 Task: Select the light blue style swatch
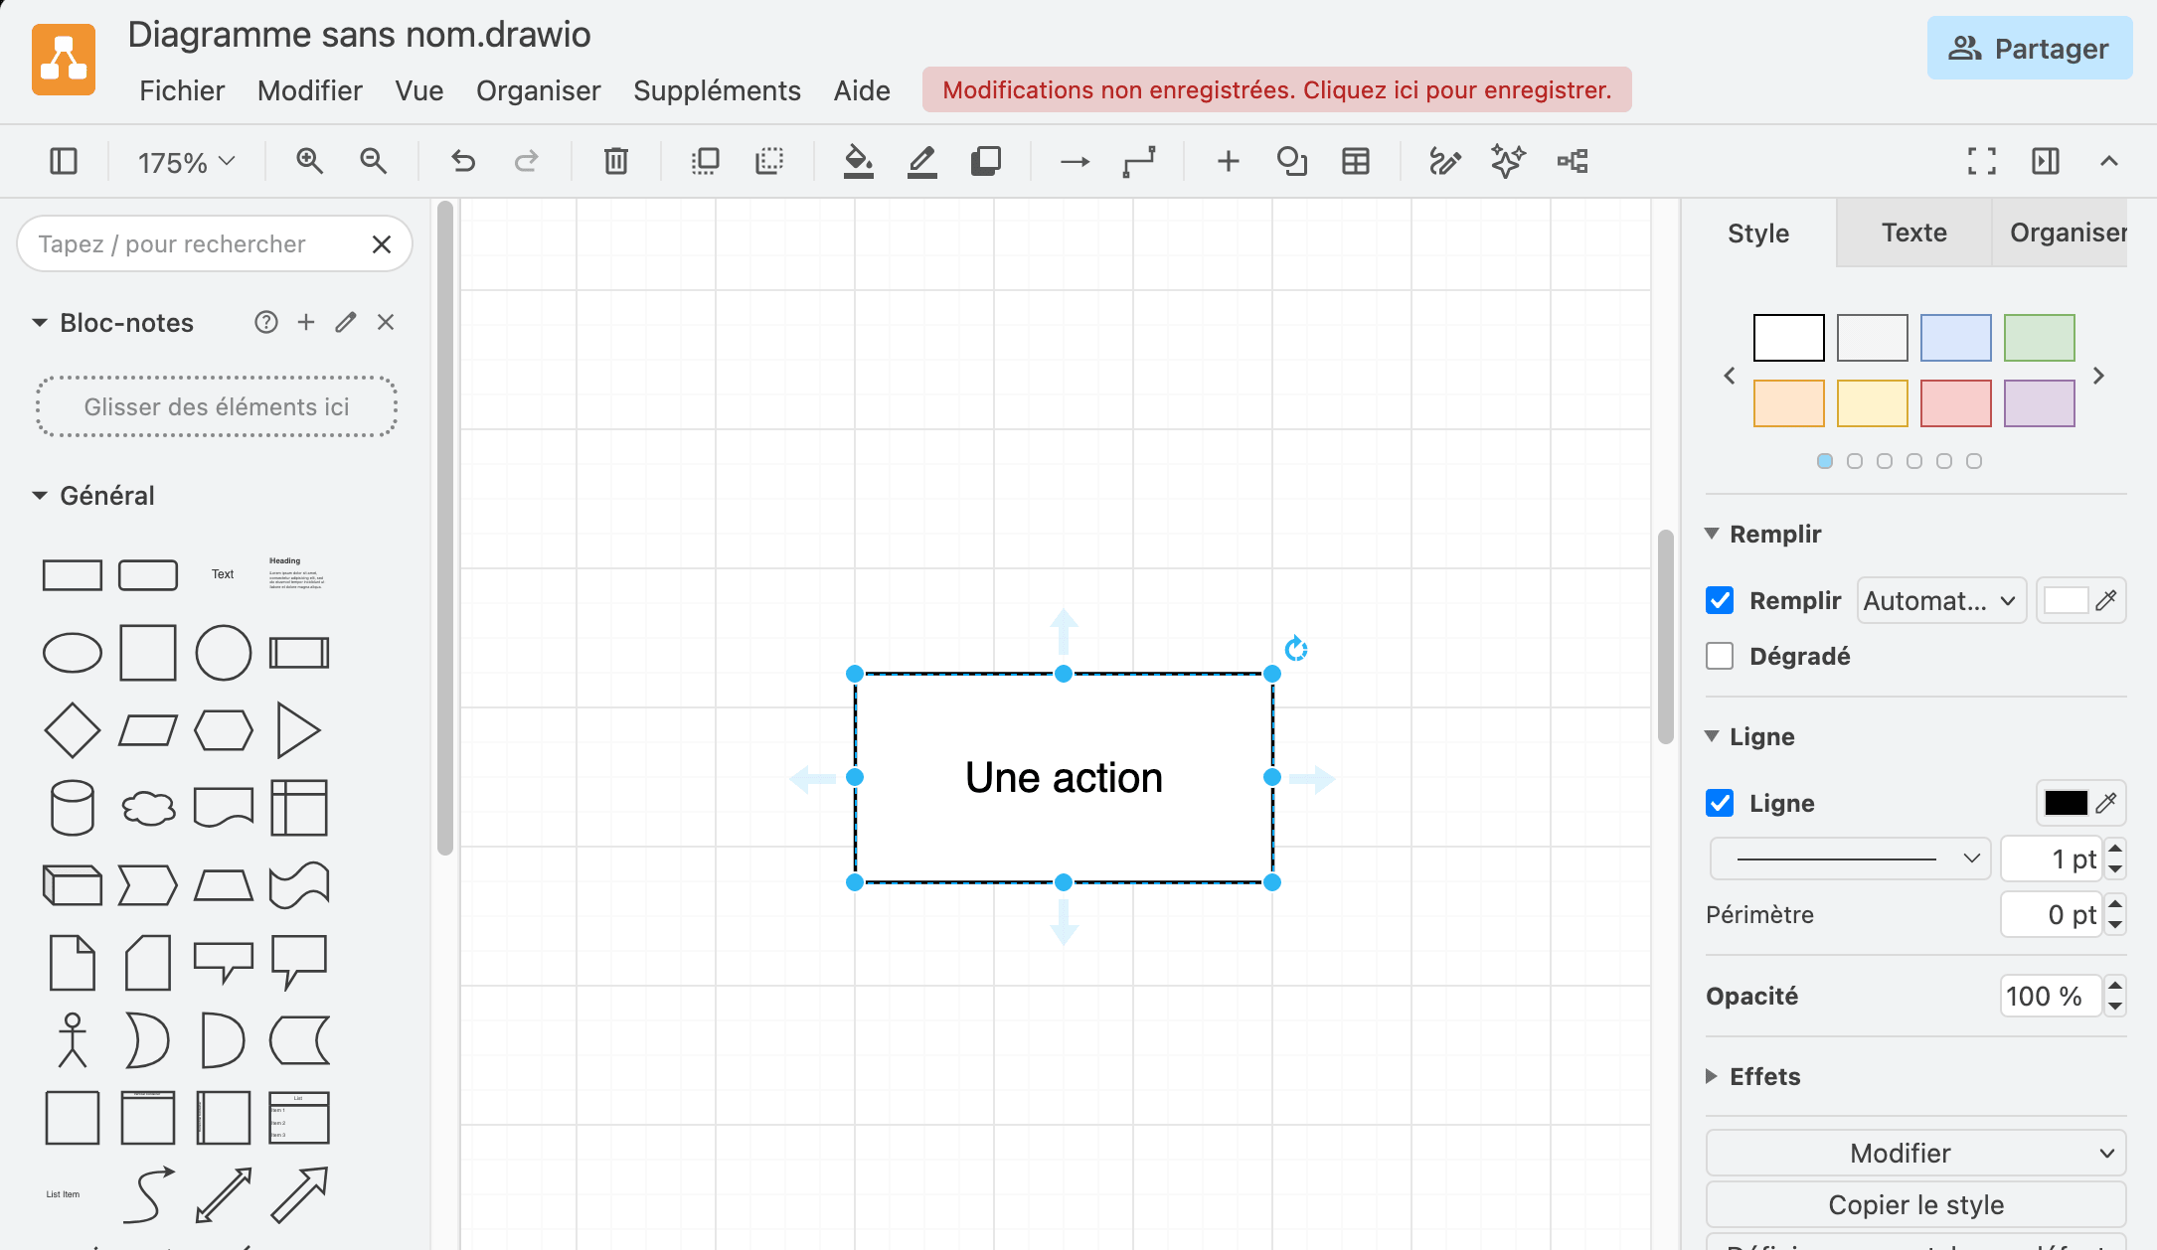click(1955, 338)
